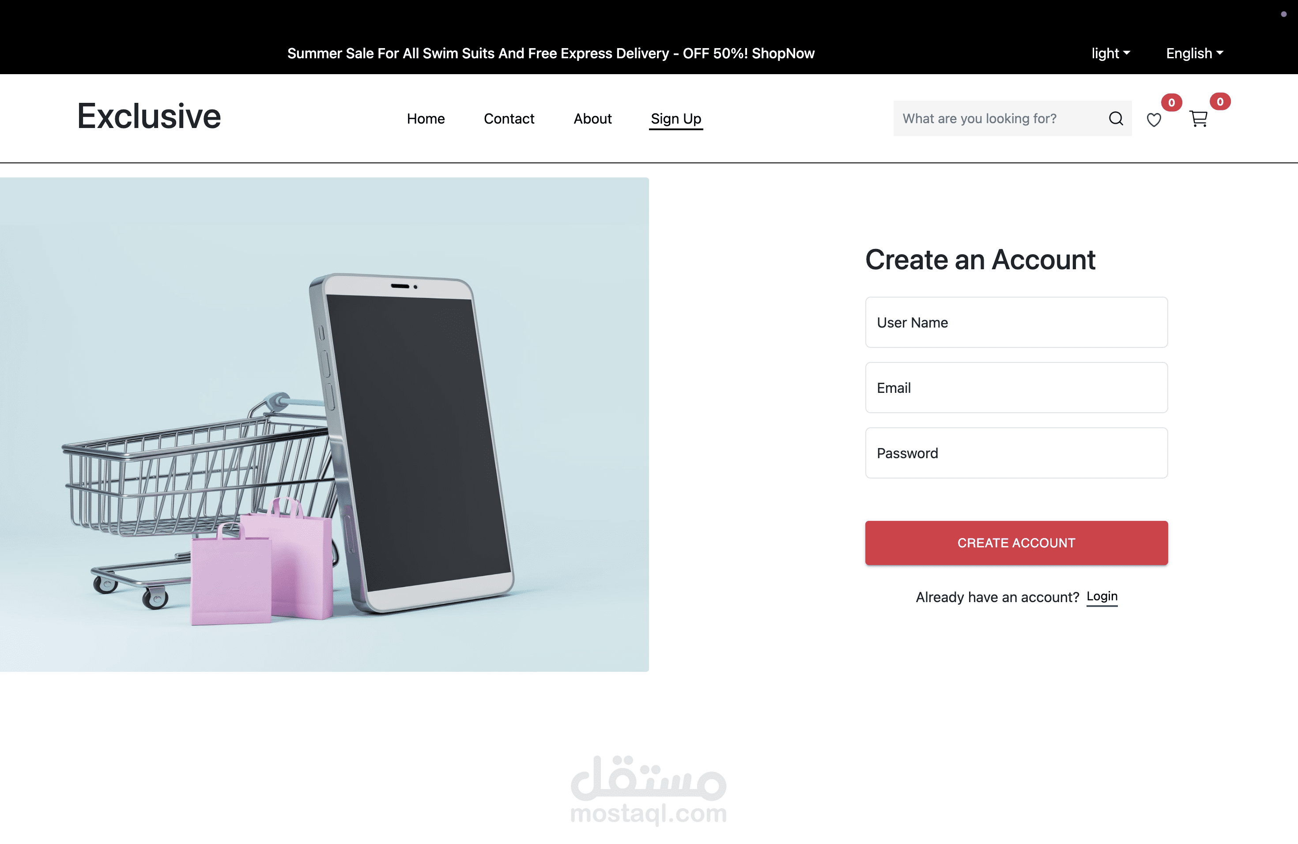The width and height of the screenshot is (1298, 844).
Task: Focus the Email field
Action: tap(1017, 388)
